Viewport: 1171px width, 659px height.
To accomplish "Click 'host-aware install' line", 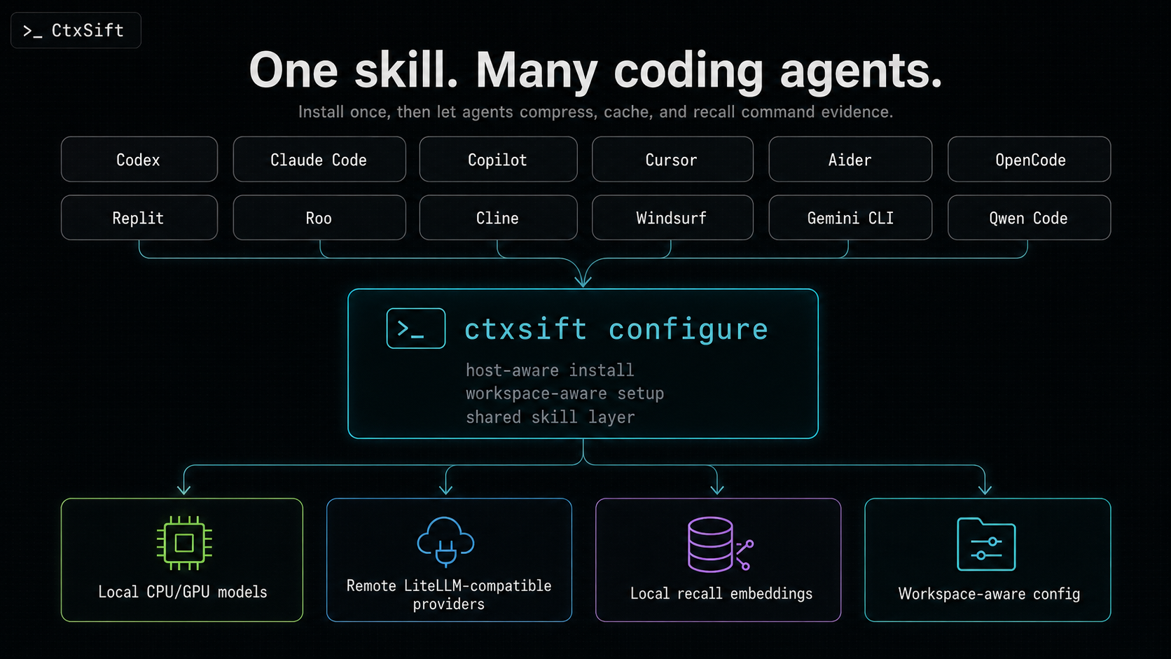I will click(550, 370).
